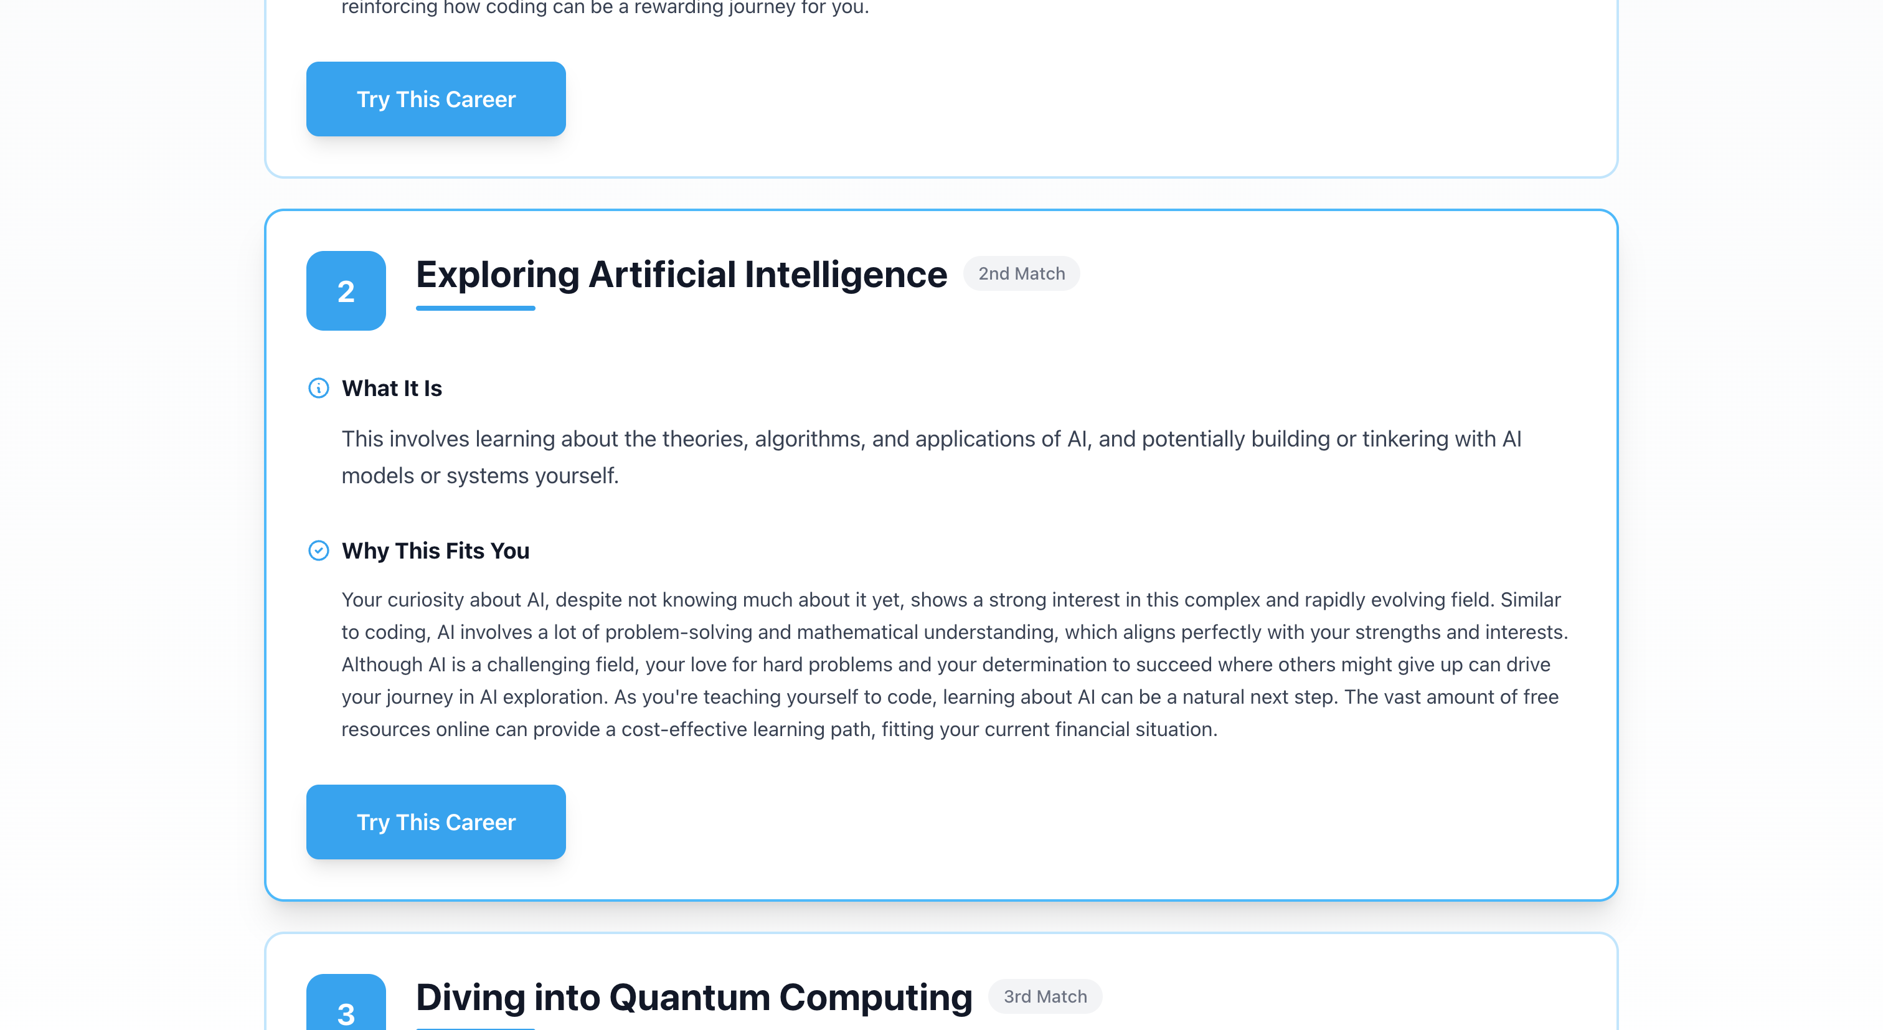Click the checkmark icon beside Why This Fits You
1883x1030 pixels.
point(319,550)
